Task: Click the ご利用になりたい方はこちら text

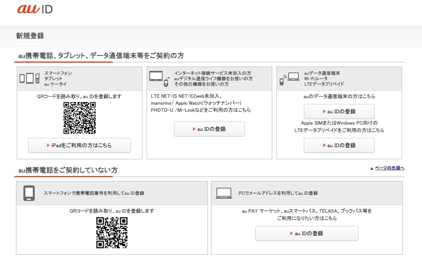Action: (x=307, y=218)
